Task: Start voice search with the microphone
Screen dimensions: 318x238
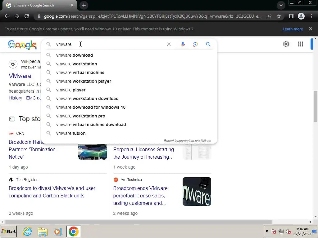Action: coord(183,44)
